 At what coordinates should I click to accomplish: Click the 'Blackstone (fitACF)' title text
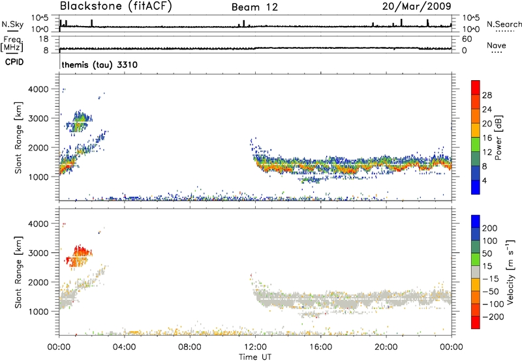(x=116, y=7)
